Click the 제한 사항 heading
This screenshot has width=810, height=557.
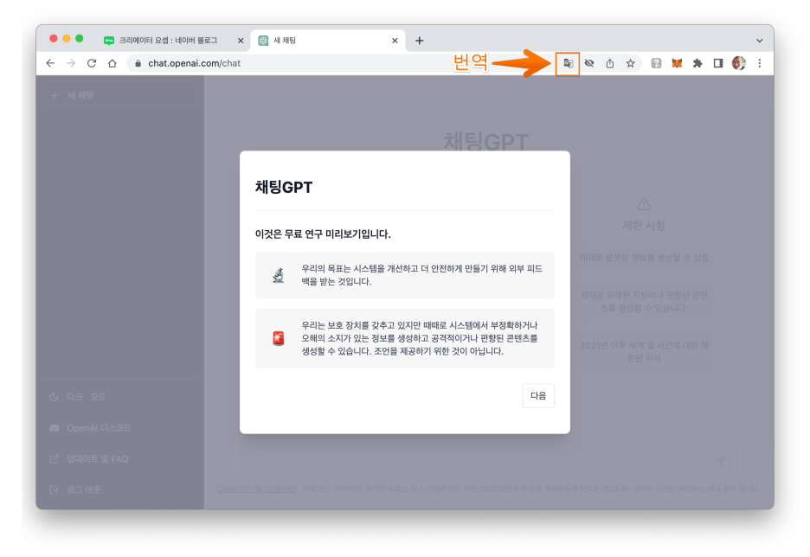(644, 225)
